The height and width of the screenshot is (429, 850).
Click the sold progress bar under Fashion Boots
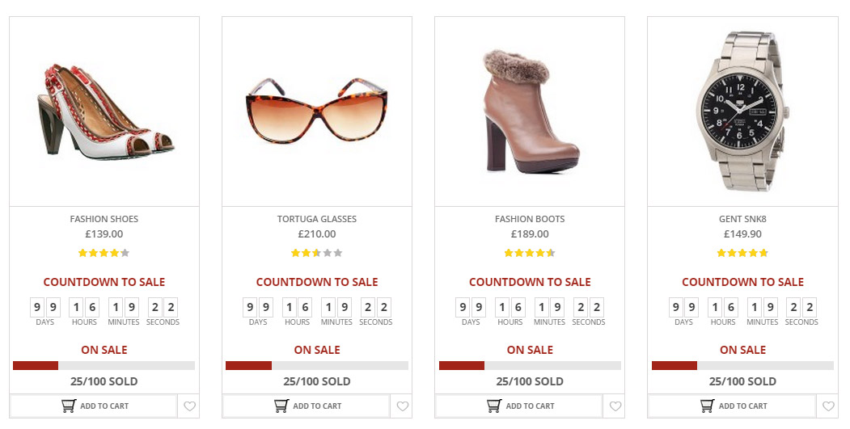(530, 366)
